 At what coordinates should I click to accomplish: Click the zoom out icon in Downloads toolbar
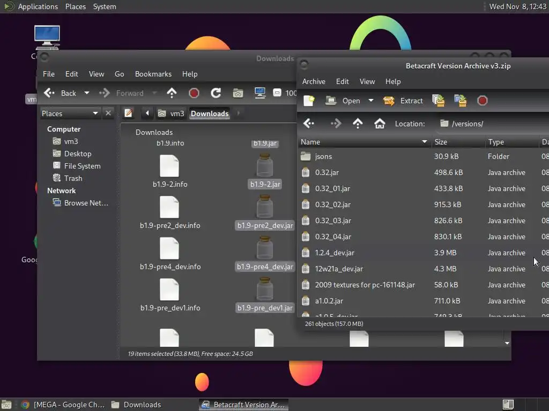277,93
